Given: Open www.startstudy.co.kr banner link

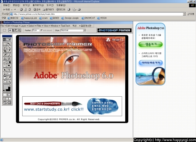Looking at the screenshot, I should 54,109.
